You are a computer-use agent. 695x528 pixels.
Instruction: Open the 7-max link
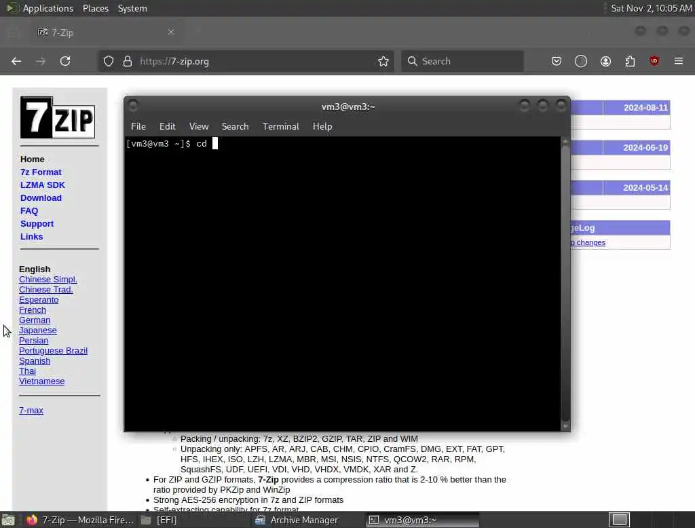pyautogui.click(x=31, y=411)
